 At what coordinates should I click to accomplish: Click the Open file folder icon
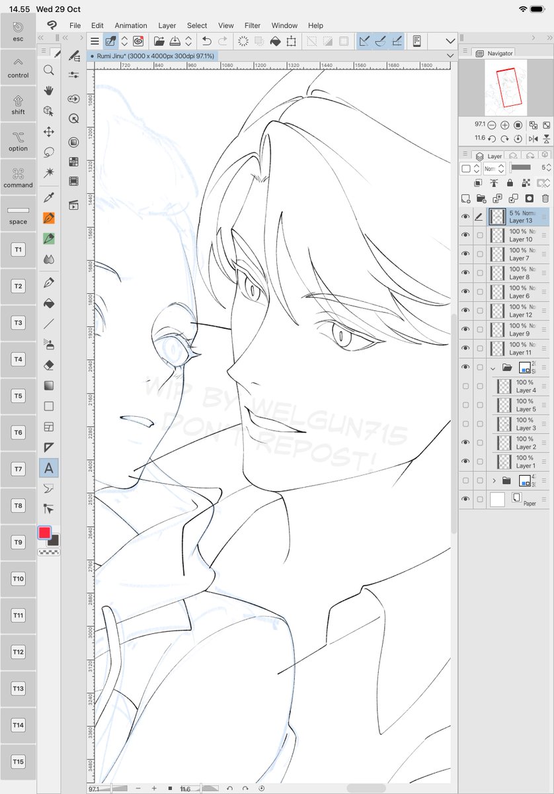pyautogui.click(x=159, y=41)
